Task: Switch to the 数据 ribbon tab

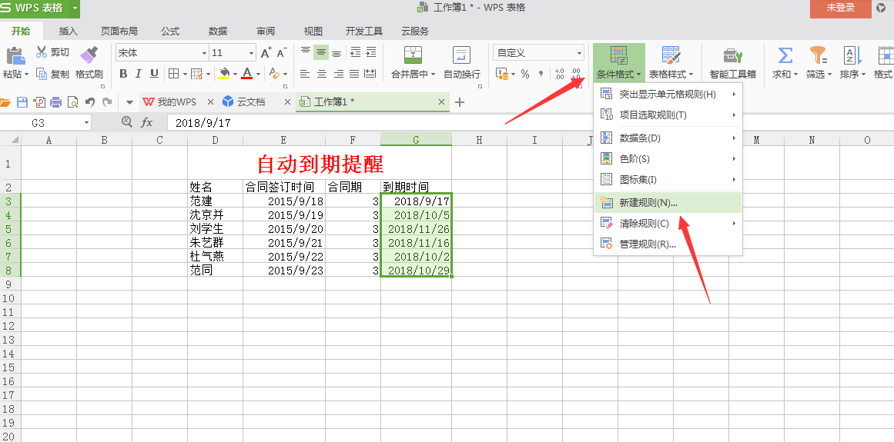Action: tap(218, 32)
